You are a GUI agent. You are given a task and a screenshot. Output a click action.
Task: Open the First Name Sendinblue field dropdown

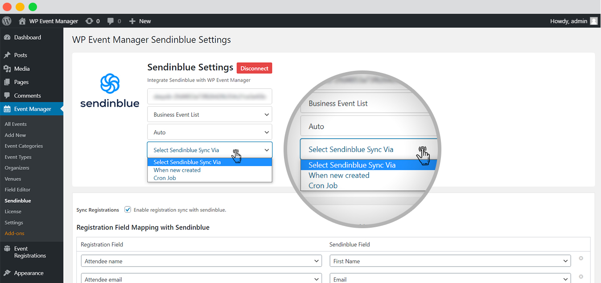point(450,261)
